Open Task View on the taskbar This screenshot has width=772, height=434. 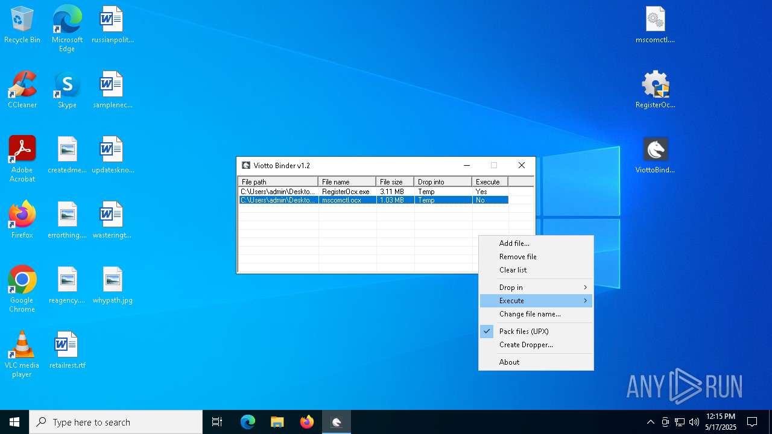(x=217, y=422)
